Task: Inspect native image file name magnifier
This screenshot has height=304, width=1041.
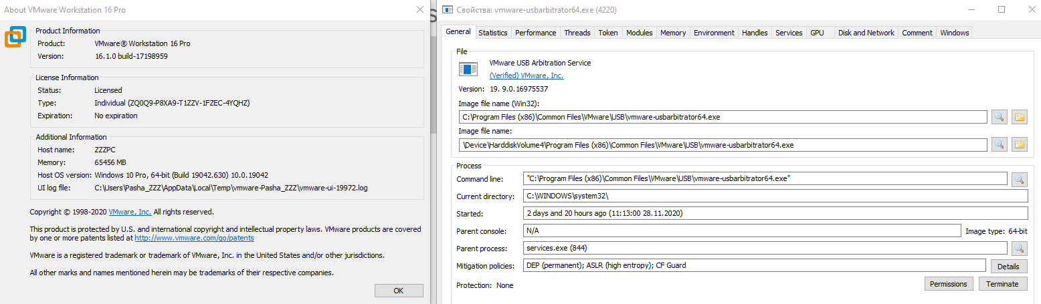Action: 999,144
